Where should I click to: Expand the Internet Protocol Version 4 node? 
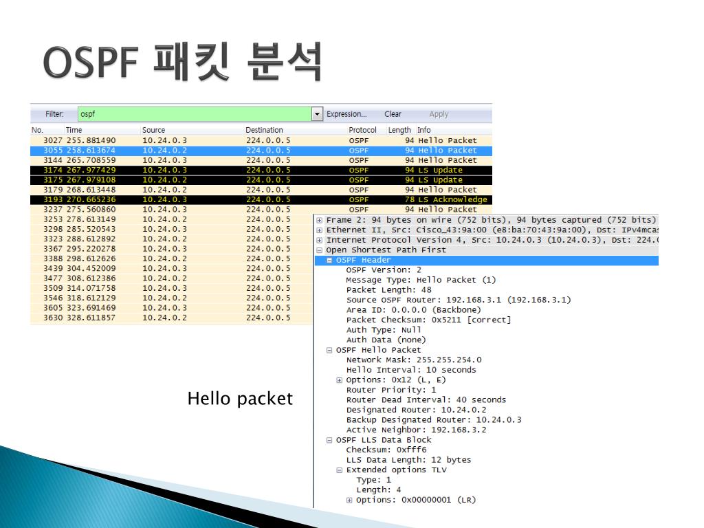(319, 240)
